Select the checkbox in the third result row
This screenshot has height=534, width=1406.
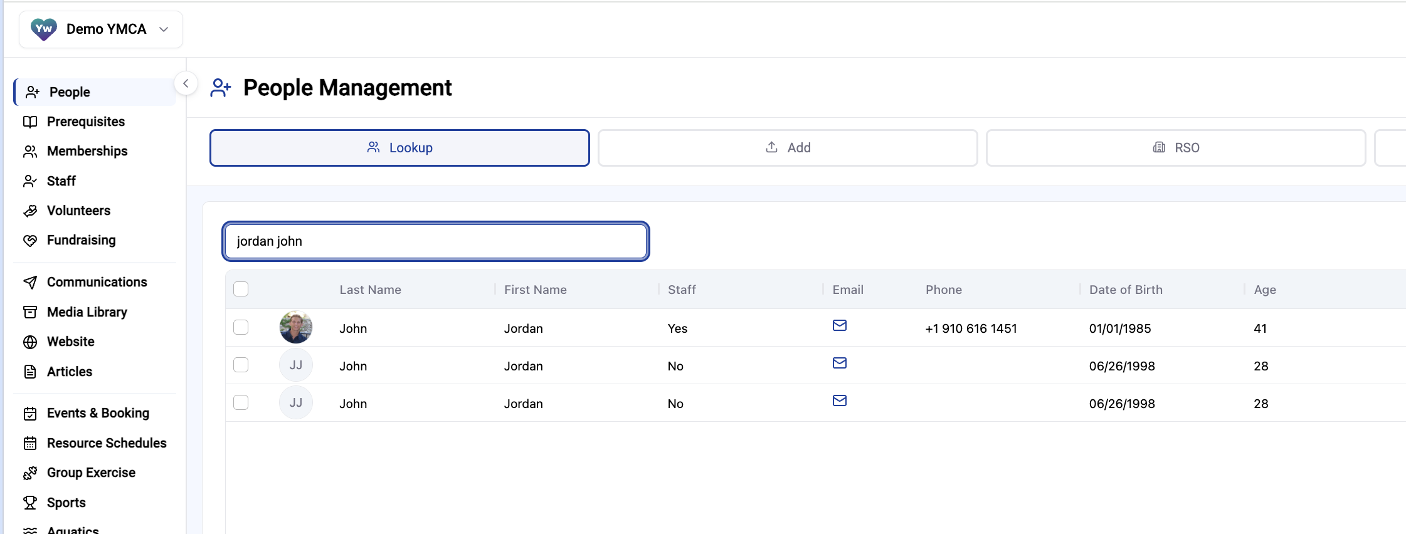(241, 402)
